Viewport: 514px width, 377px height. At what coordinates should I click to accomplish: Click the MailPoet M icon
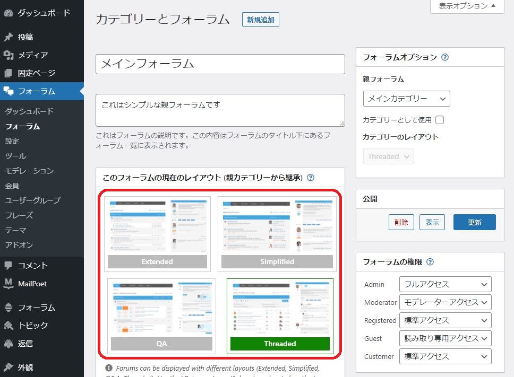pos(8,284)
